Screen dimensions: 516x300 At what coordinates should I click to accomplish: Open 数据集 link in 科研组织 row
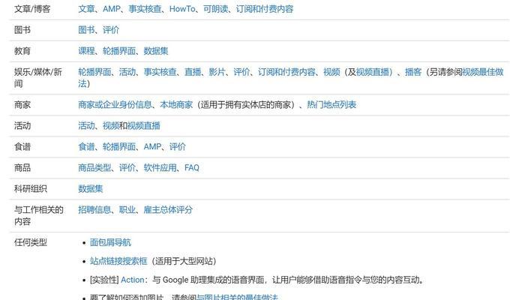(x=91, y=189)
